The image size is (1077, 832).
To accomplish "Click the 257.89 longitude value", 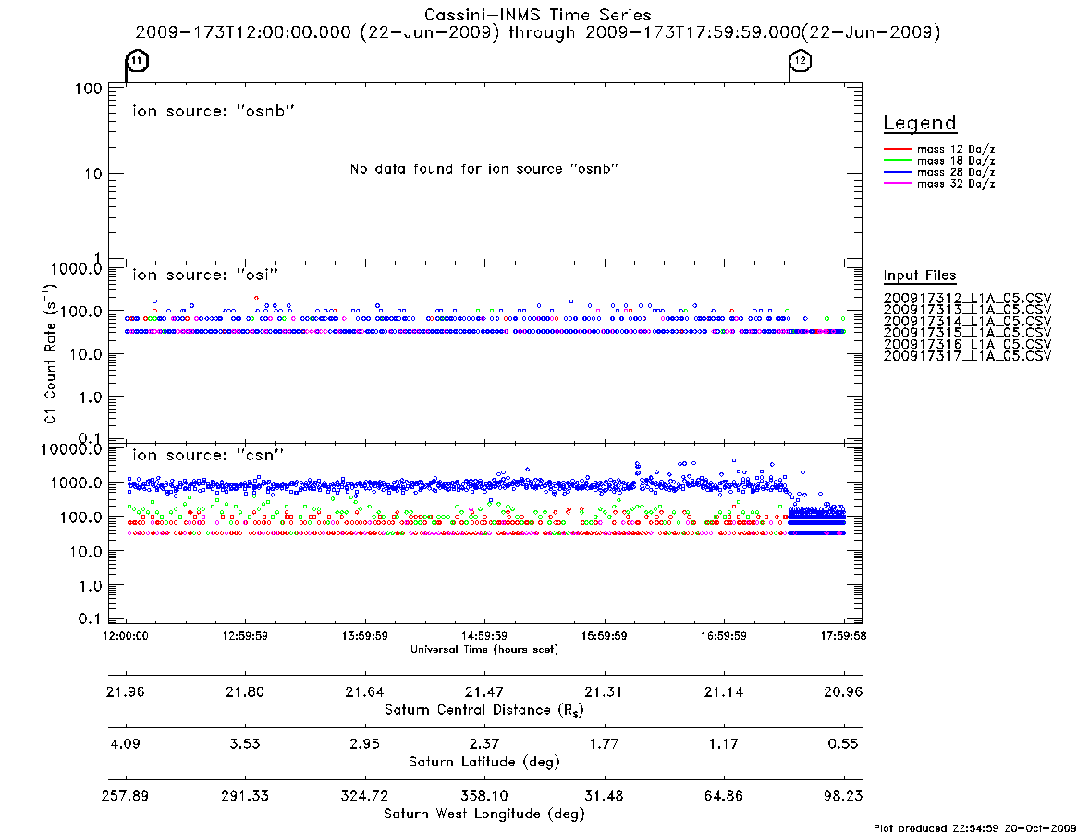I will (x=126, y=796).
